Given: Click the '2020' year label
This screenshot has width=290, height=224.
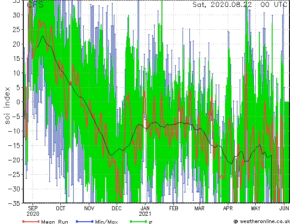Looking at the screenshot, I should [x=33, y=214].
